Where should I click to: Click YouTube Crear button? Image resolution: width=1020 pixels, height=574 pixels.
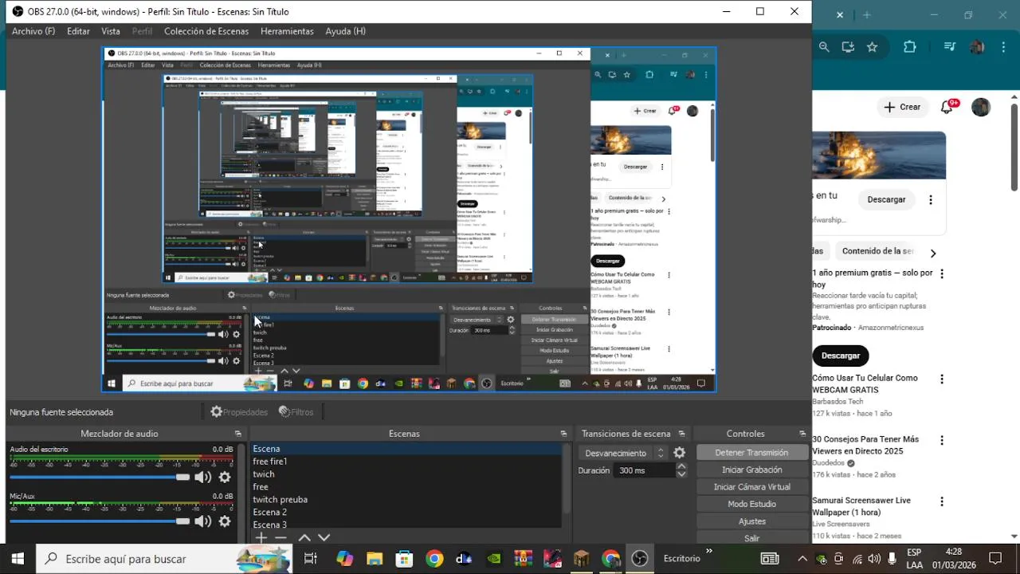coord(902,107)
